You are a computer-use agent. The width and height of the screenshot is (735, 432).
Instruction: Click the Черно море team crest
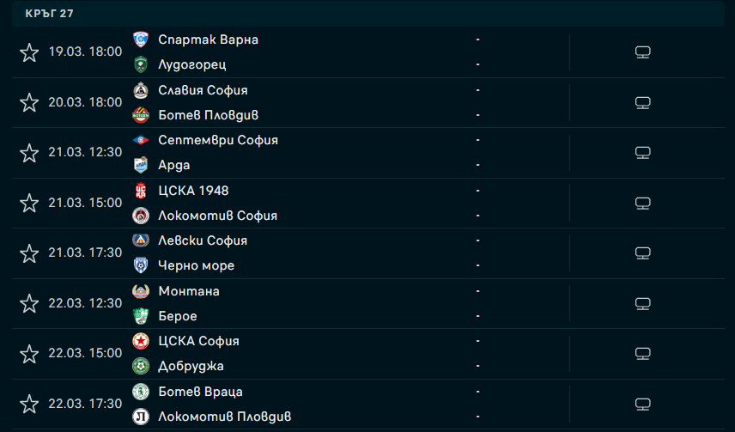[x=141, y=265]
